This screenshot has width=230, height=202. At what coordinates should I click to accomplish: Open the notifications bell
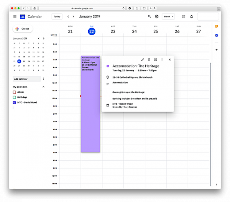pos(191,16)
